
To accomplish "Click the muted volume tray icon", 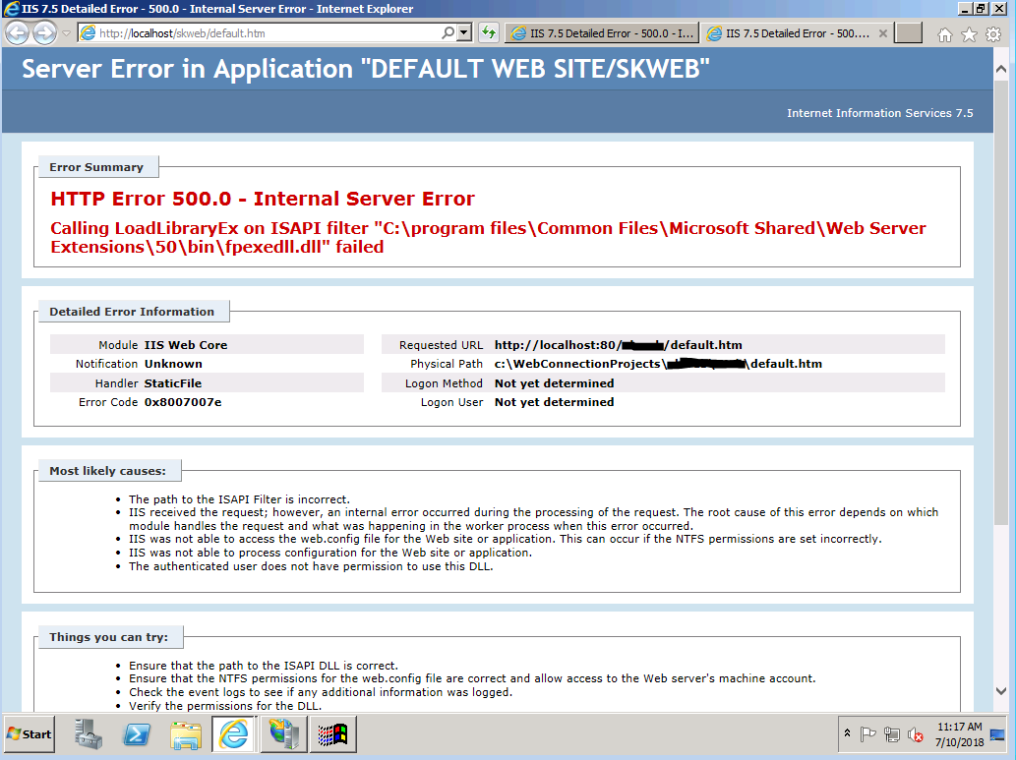I will pos(915,734).
